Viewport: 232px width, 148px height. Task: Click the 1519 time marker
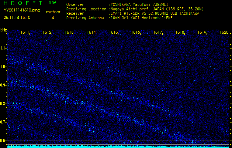pyautogui.click(x=202, y=32)
